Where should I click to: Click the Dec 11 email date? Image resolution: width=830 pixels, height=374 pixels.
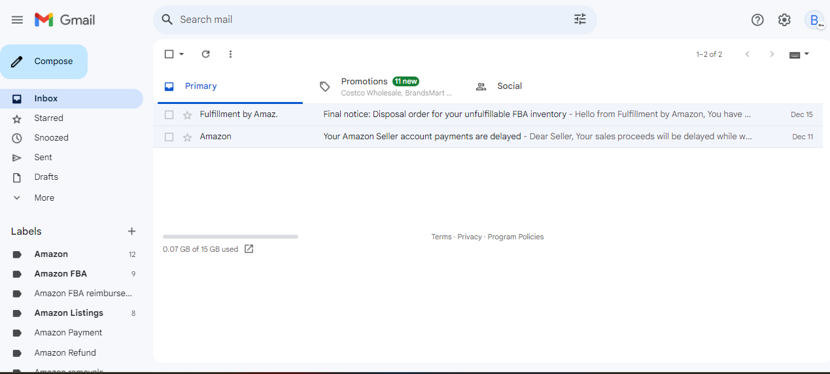pos(803,137)
